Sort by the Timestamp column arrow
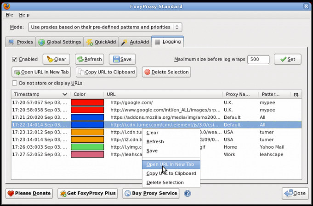This screenshot has height=206, width=313. click(65, 94)
